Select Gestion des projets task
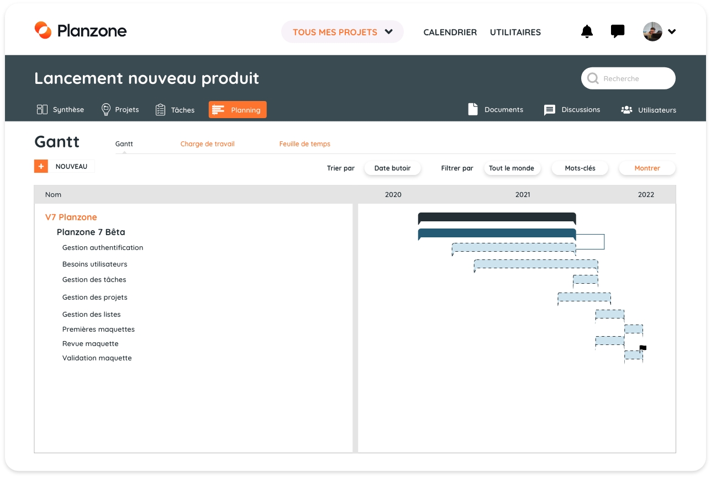The width and height of the screenshot is (711, 478). point(94,297)
